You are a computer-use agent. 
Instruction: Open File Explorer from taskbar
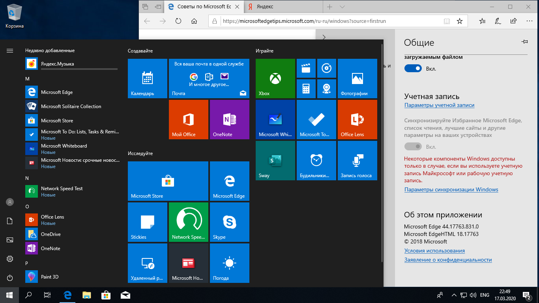point(87,295)
